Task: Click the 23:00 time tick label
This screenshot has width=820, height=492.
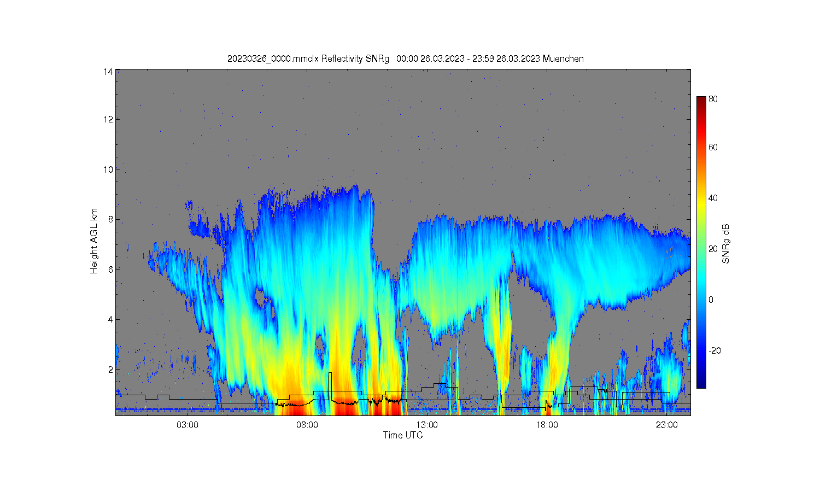Action: click(x=667, y=425)
